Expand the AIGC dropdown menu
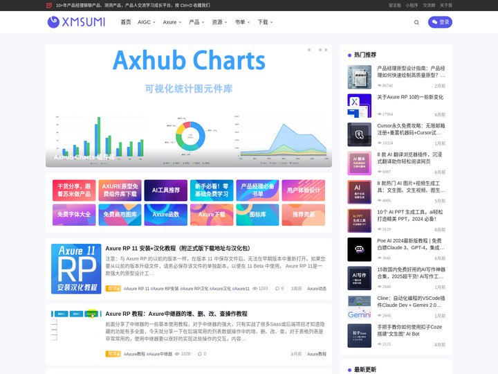 point(147,22)
